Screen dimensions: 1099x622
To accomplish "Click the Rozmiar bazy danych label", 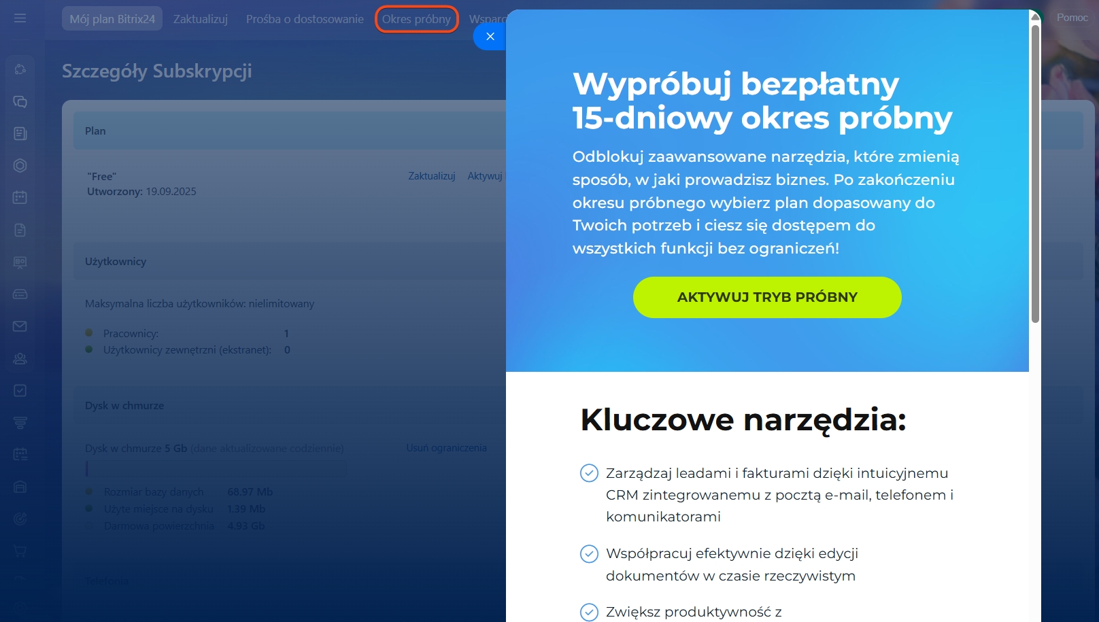I will tap(154, 492).
